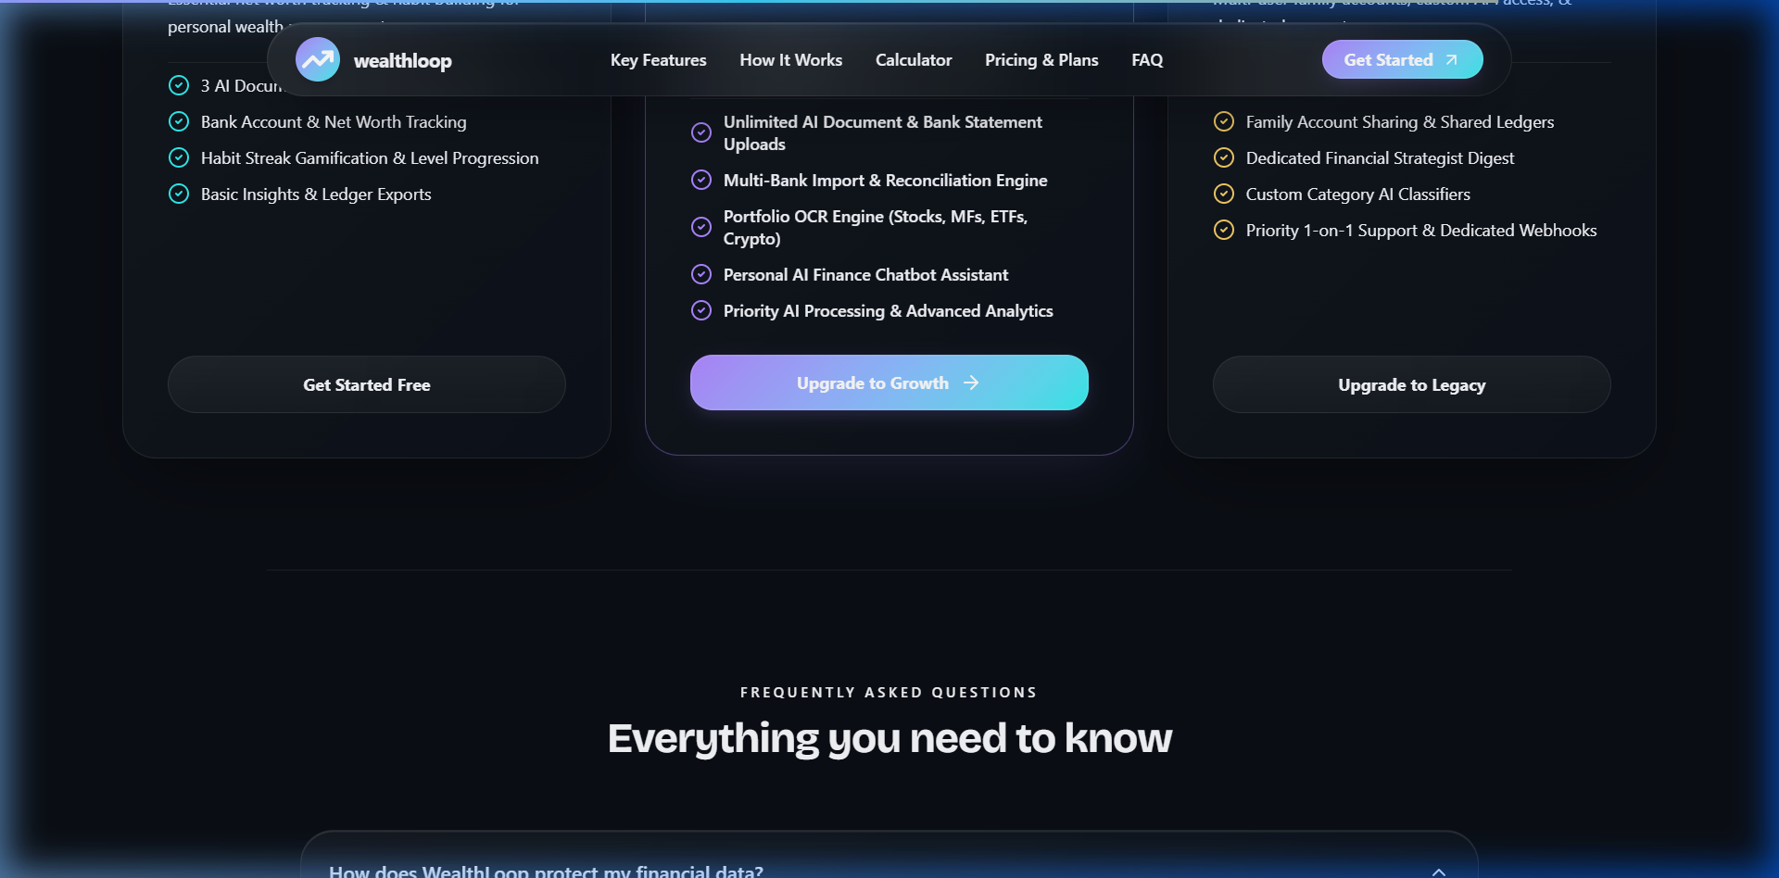Click 'Everything you need to know' heading

coord(889,738)
